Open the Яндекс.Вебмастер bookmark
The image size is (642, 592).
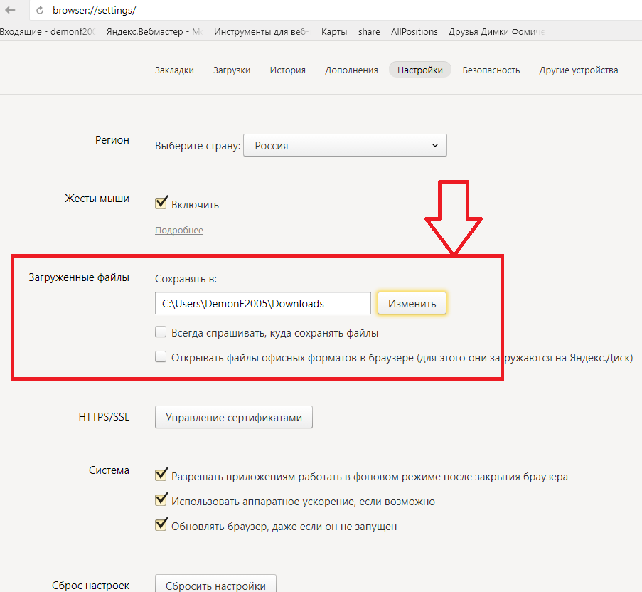point(154,32)
